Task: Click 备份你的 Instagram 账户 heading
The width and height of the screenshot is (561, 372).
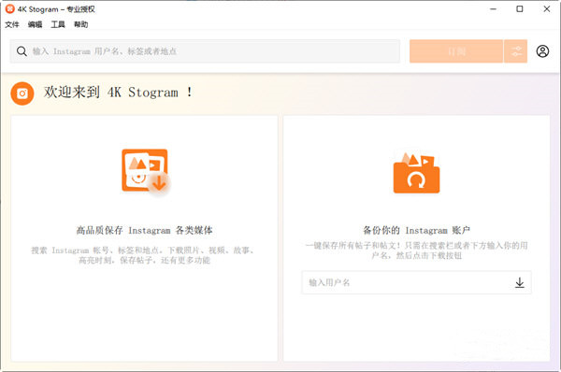Action: coord(416,230)
